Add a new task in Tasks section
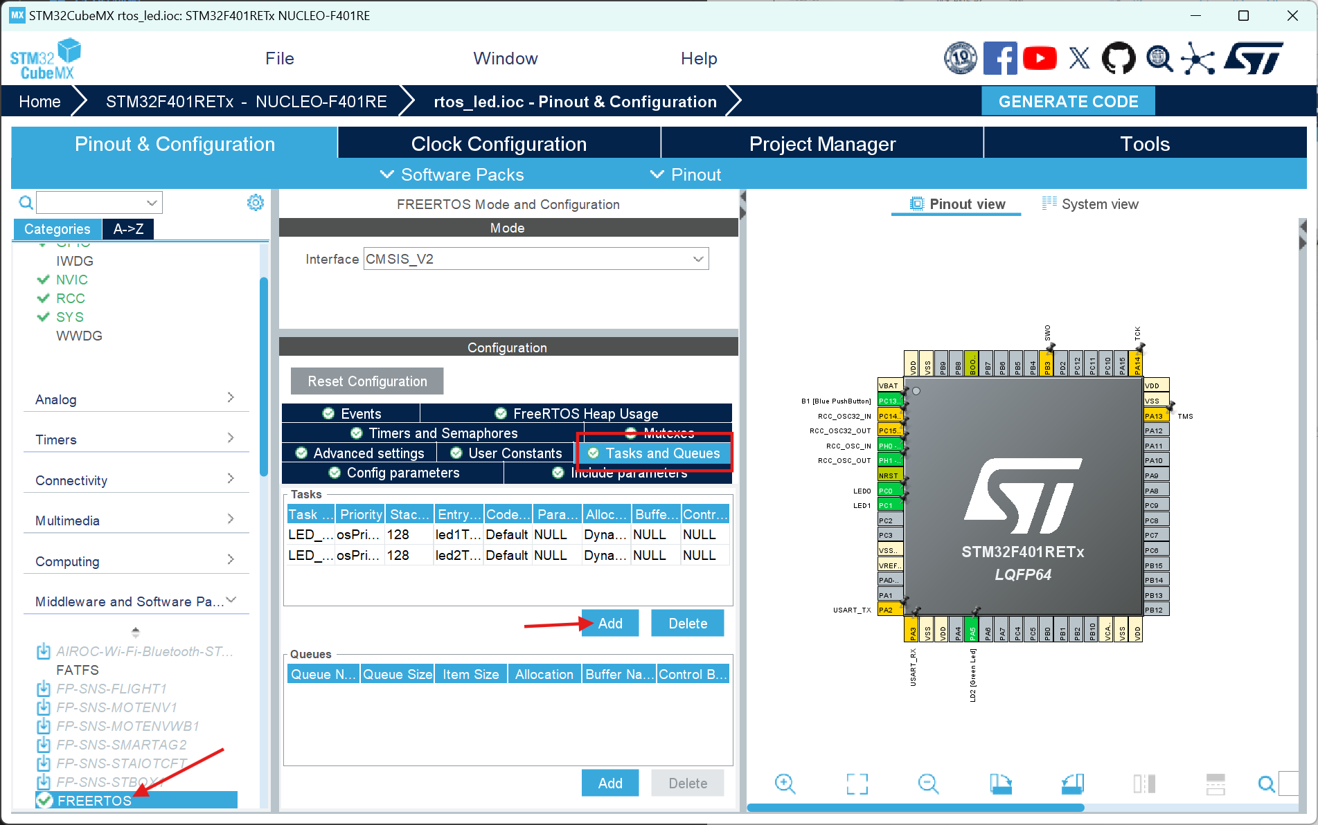This screenshot has width=1318, height=825. pos(610,624)
